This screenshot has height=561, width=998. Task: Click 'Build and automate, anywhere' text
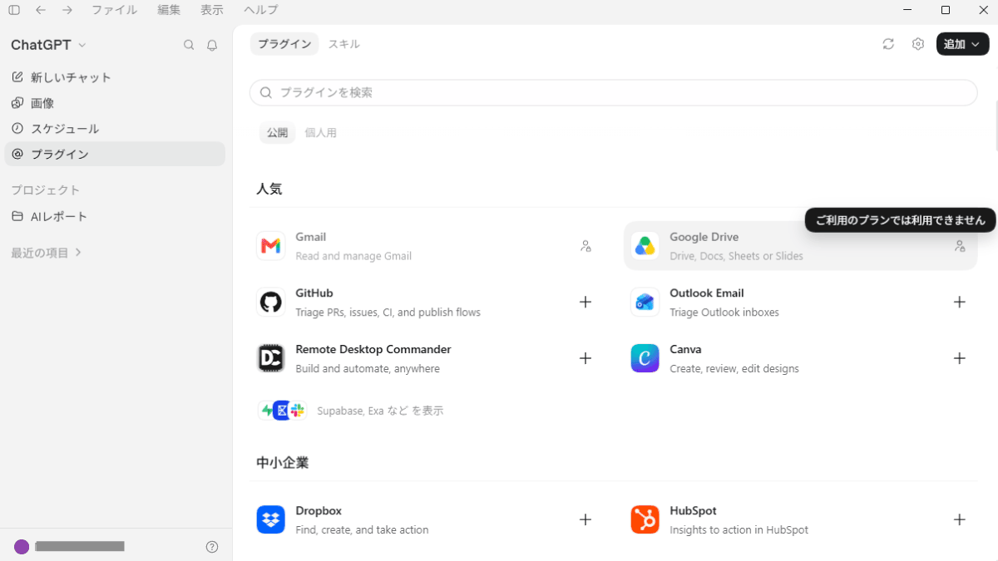click(x=368, y=368)
